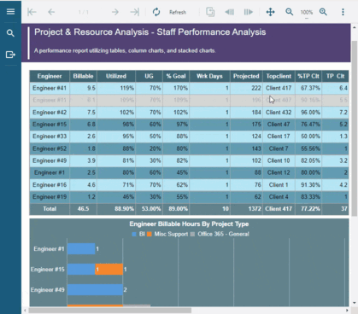The image size is (358, 314).
Task: Click the UG column header
Action: pyautogui.click(x=149, y=76)
